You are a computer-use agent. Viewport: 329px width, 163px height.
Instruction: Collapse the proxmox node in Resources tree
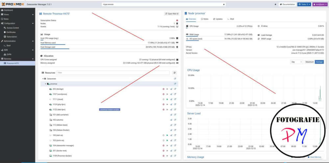point(45,84)
